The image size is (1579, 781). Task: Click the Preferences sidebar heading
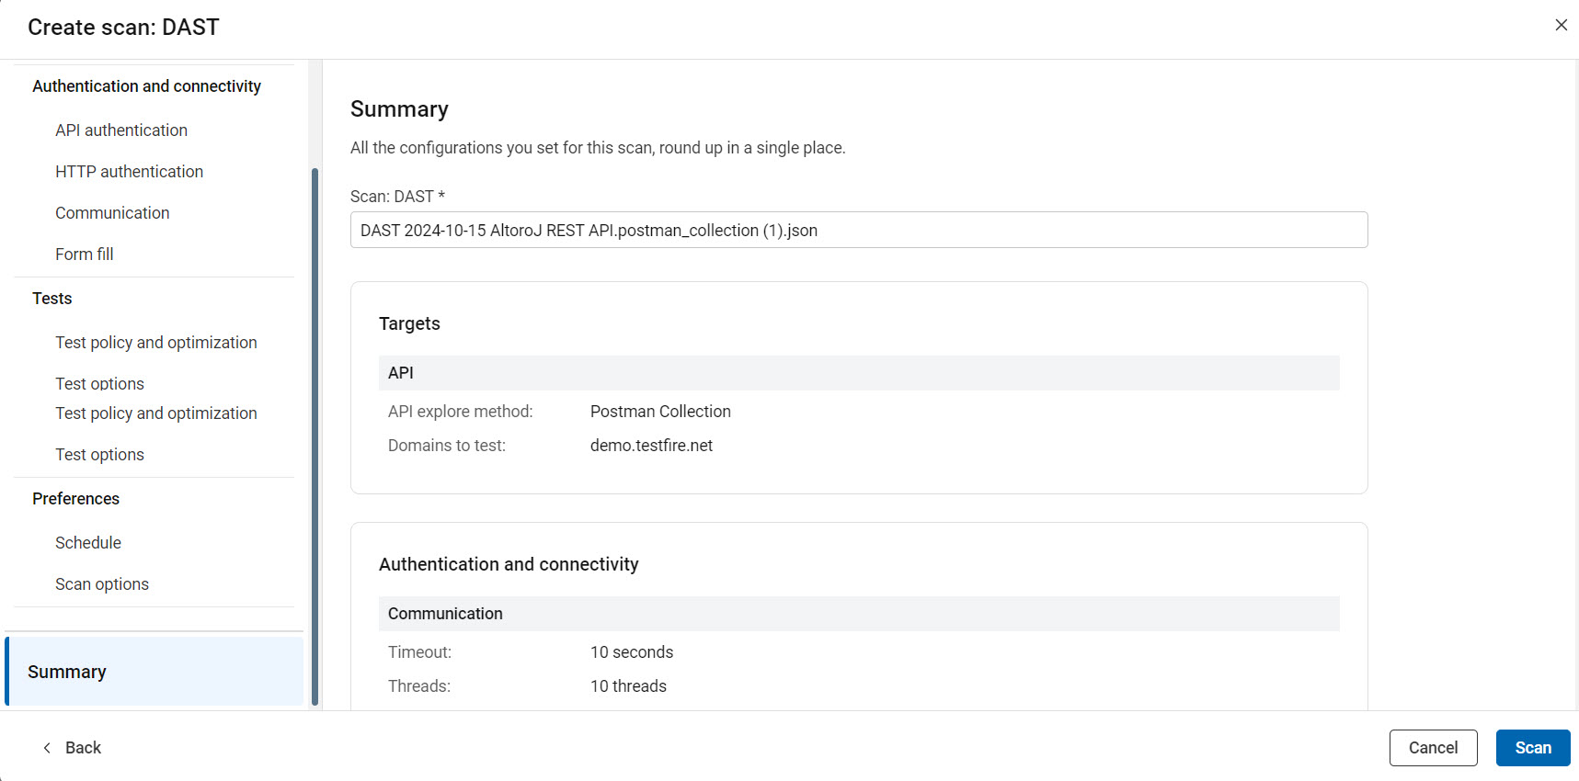coord(76,499)
